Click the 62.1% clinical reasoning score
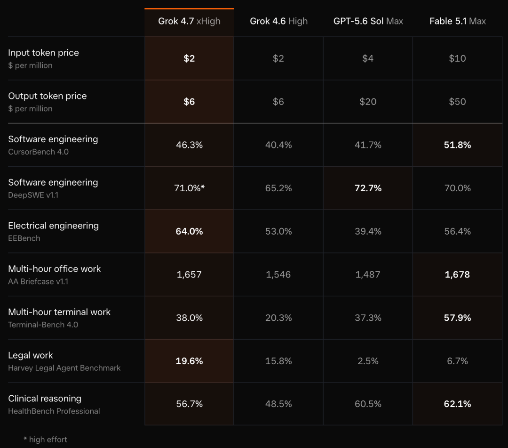The height and width of the screenshot is (448, 508). click(x=458, y=404)
